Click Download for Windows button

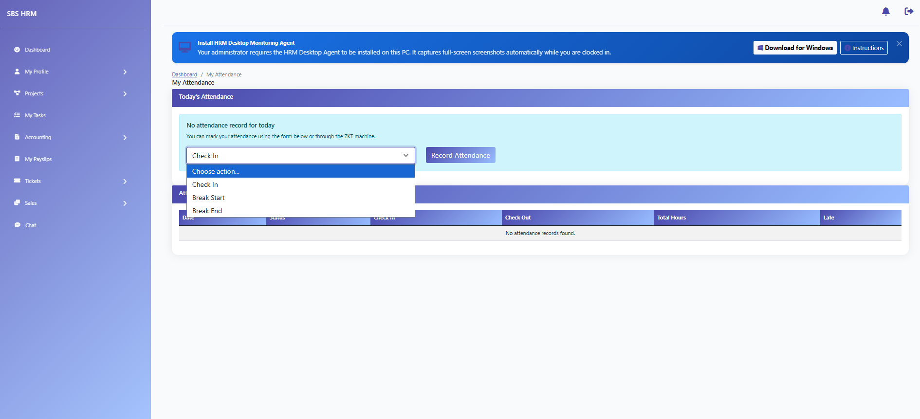[795, 48]
